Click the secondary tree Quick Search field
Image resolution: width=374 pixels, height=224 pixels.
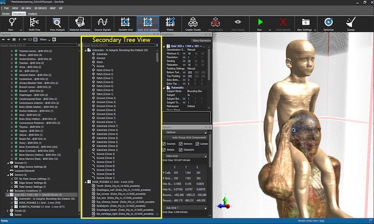click(x=119, y=45)
